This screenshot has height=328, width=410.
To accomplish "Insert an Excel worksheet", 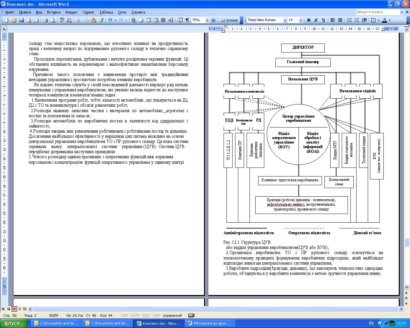I will (x=156, y=20).
